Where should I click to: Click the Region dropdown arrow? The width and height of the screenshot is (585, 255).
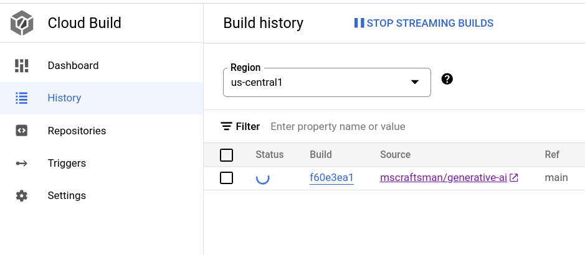(415, 82)
